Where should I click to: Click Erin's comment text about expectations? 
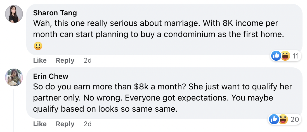point(162,98)
